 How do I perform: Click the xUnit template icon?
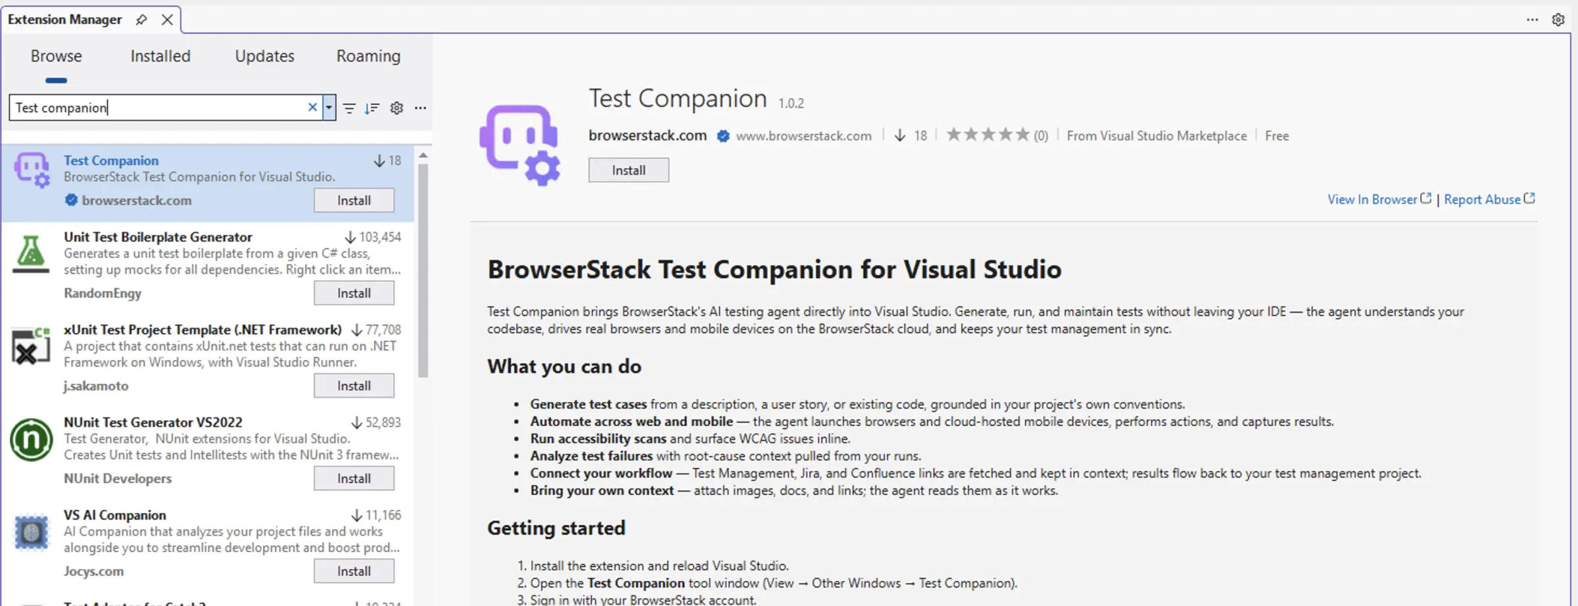click(31, 346)
